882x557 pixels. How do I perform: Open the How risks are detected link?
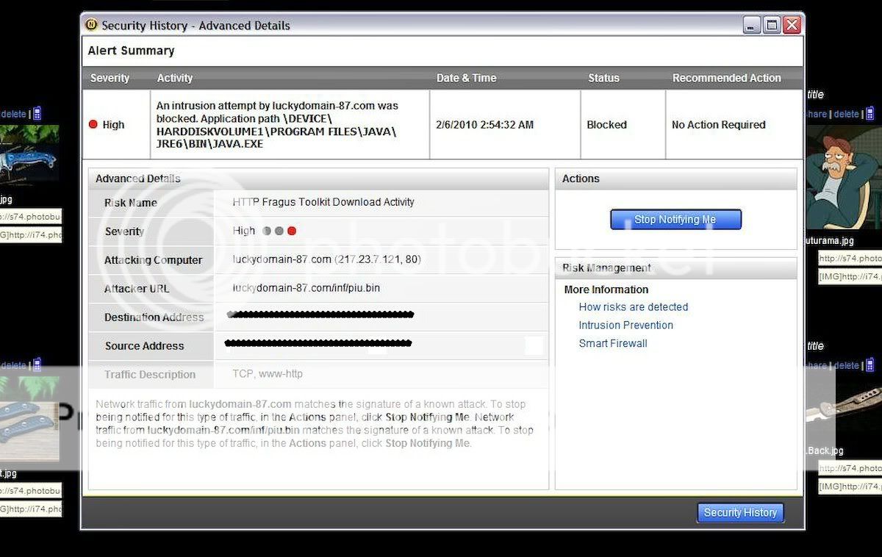633,307
